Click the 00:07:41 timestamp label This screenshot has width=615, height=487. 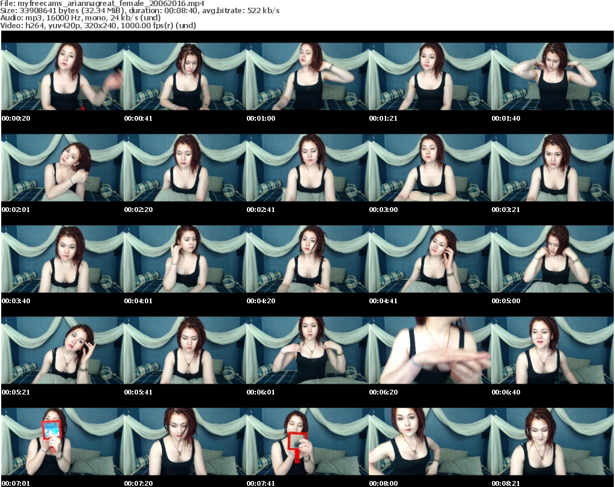click(261, 483)
